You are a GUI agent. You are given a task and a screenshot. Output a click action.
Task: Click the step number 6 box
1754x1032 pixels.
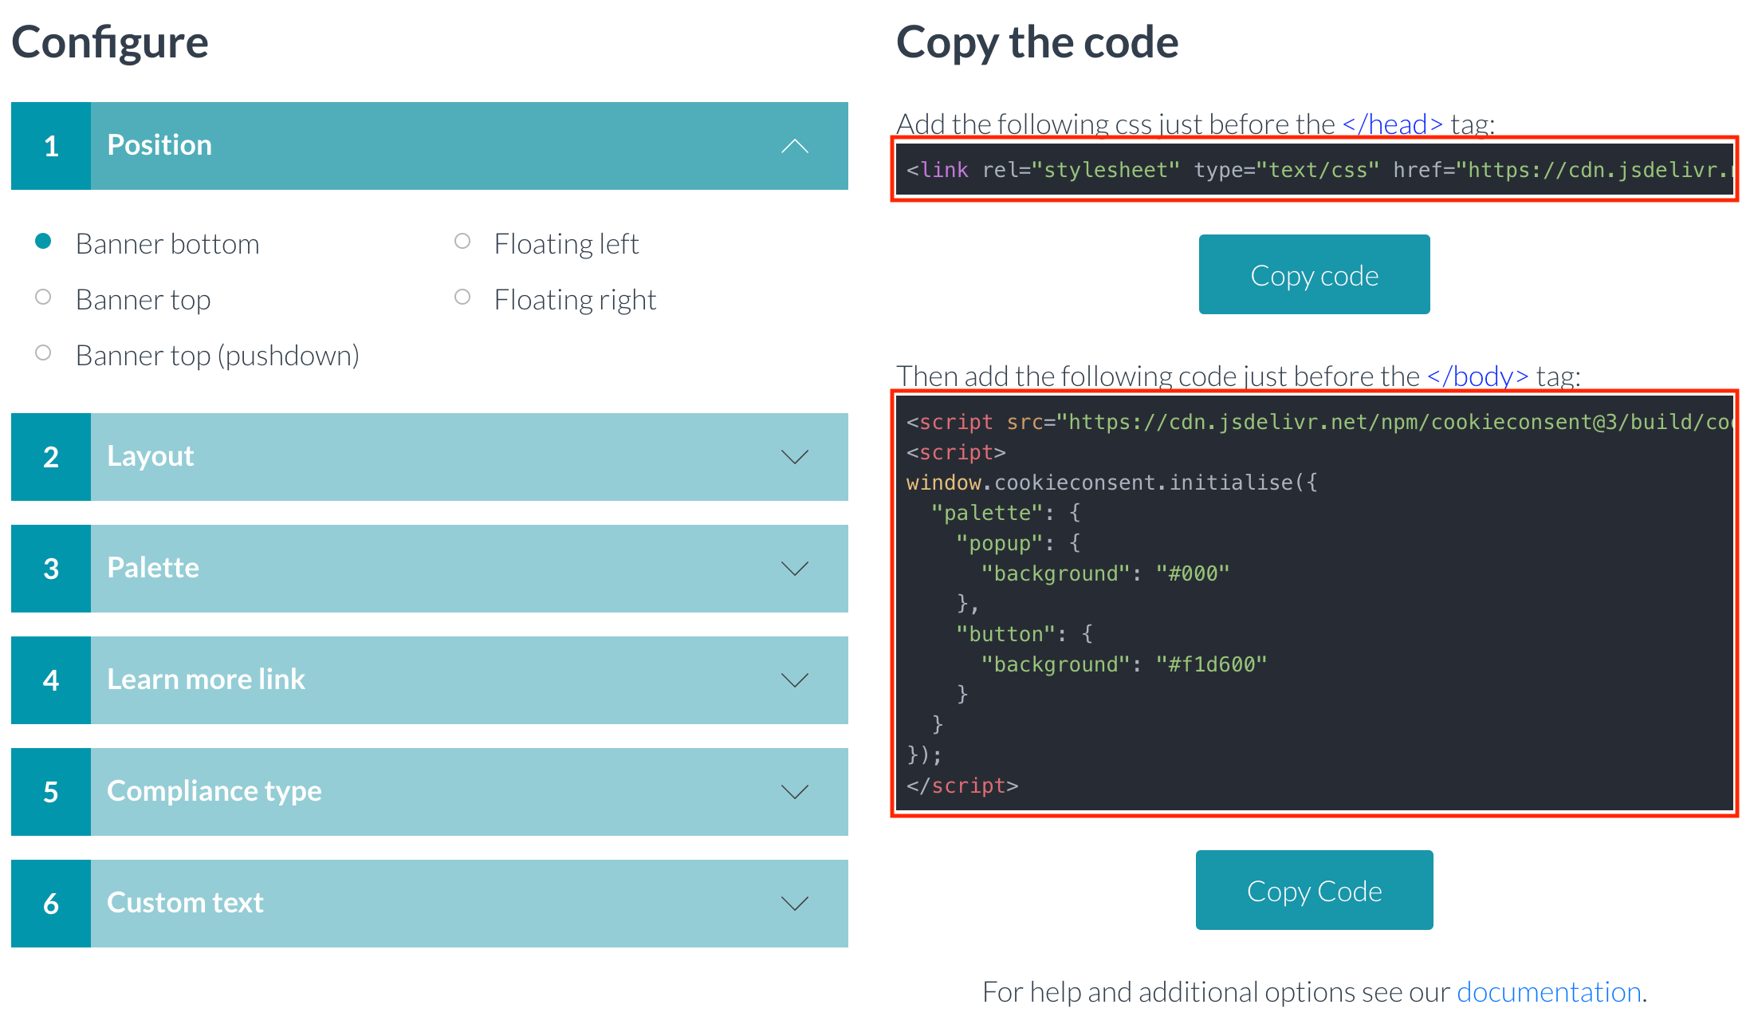(51, 904)
